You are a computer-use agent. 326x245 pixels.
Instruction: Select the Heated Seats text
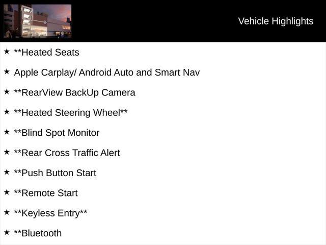46,52
